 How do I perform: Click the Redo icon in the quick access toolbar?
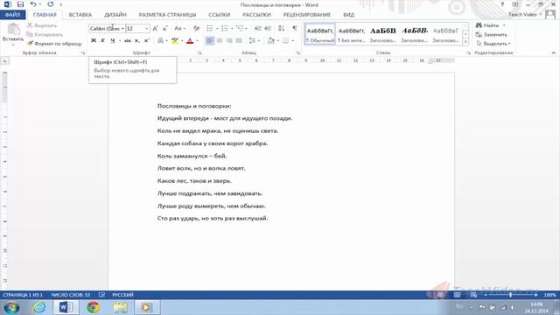tap(51, 4)
